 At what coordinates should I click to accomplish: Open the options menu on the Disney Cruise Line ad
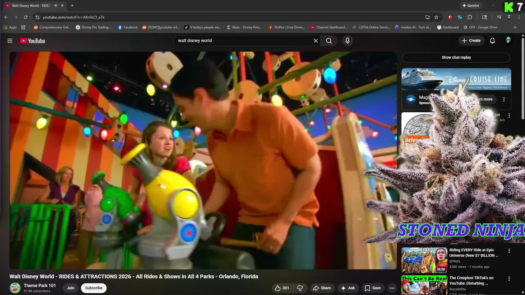(x=504, y=99)
